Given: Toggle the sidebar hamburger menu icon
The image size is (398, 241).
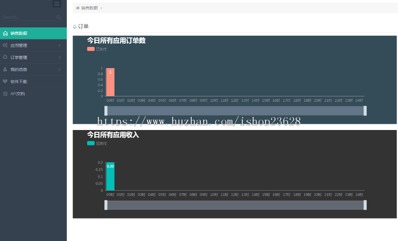Looking at the screenshot, I should [x=57, y=4].
